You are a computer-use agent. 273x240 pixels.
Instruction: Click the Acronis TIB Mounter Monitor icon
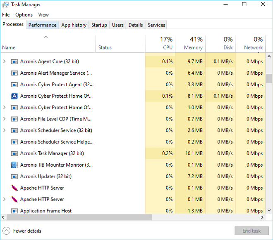pos(14,165)
